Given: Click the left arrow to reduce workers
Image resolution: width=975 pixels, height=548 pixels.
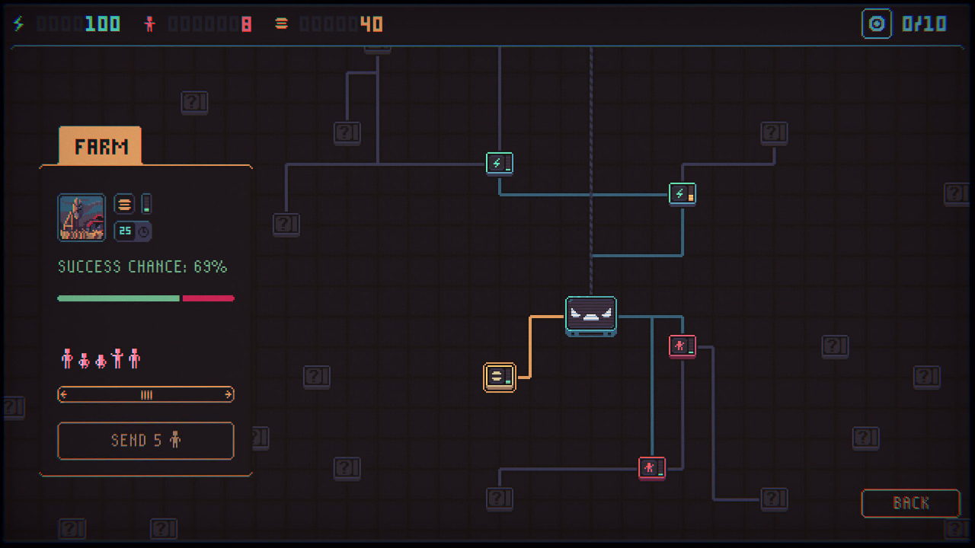Looking at the screenshot, I should [65, 395].
